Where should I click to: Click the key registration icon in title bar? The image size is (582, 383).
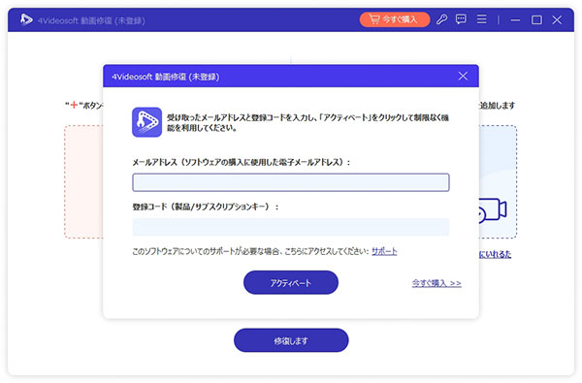point(441,19)
